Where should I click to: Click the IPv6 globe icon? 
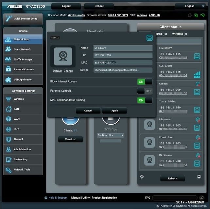point(9,129)
